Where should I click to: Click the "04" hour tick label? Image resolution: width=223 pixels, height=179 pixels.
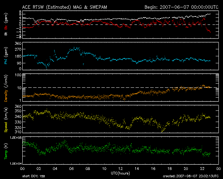[55, 169]
